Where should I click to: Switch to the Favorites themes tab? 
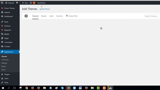[59, 16]
